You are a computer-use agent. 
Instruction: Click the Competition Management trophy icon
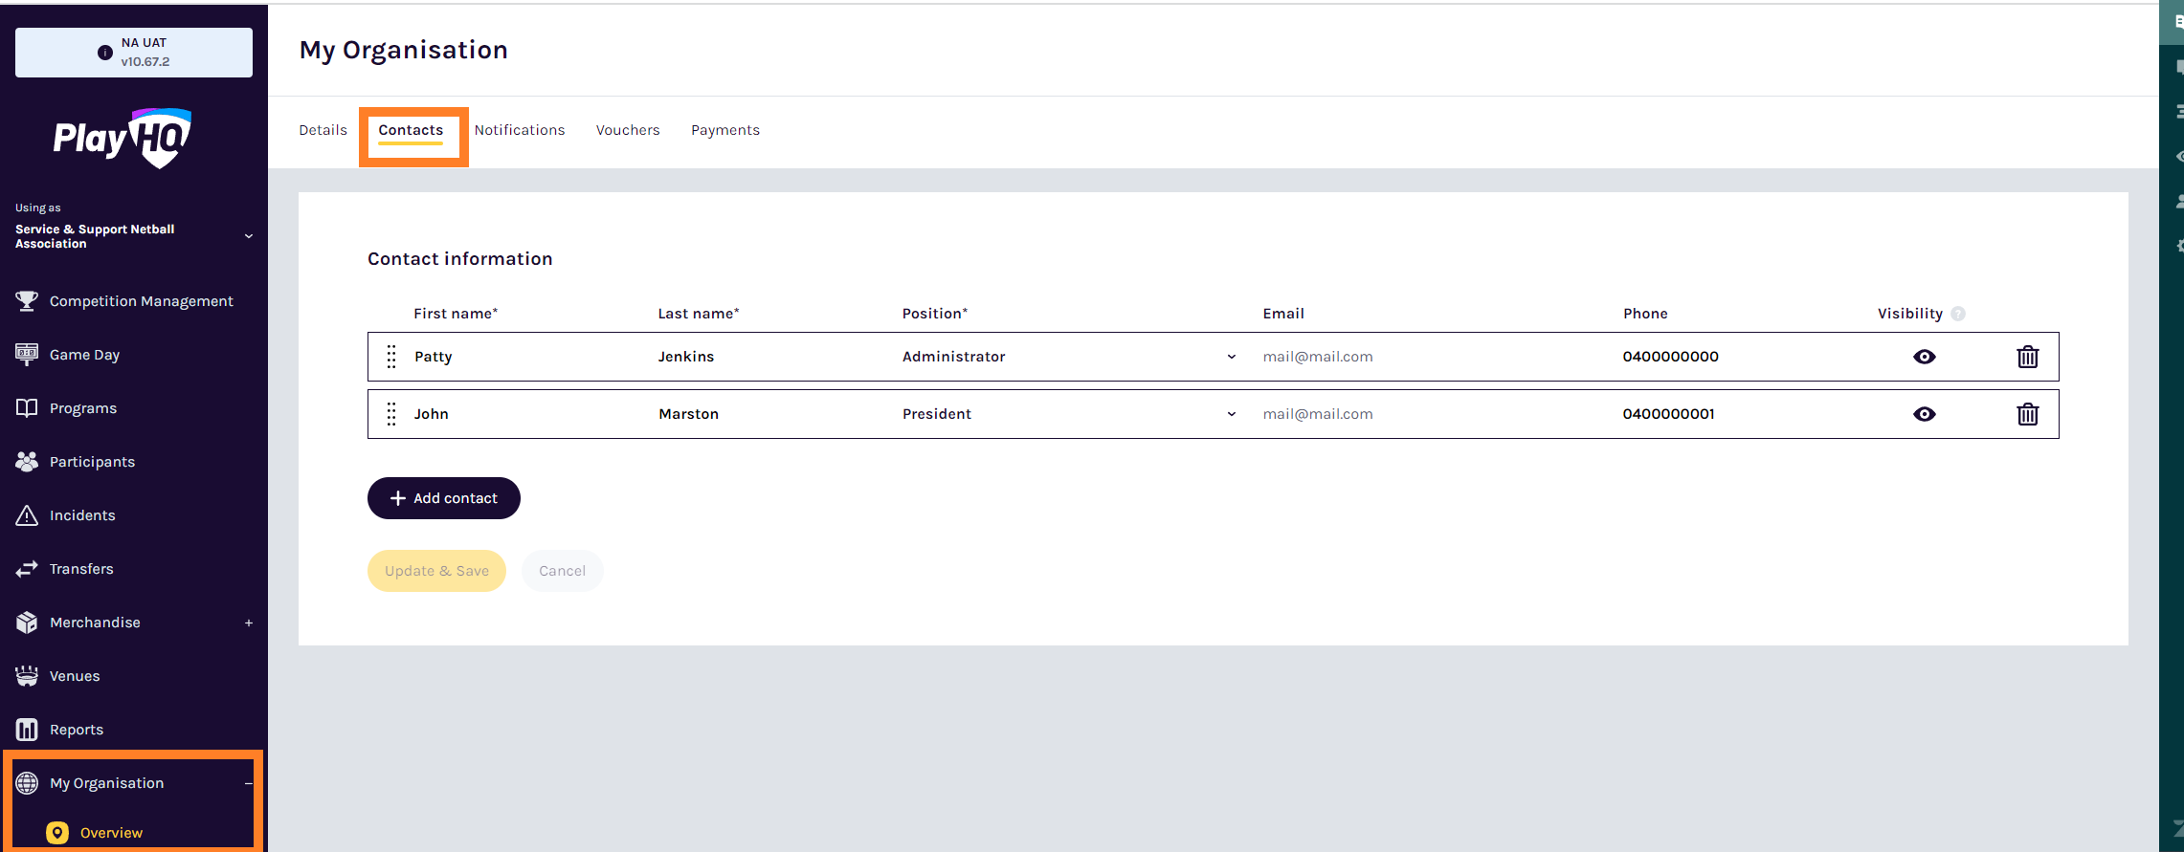pyautogui.click(x=27, y=300)
